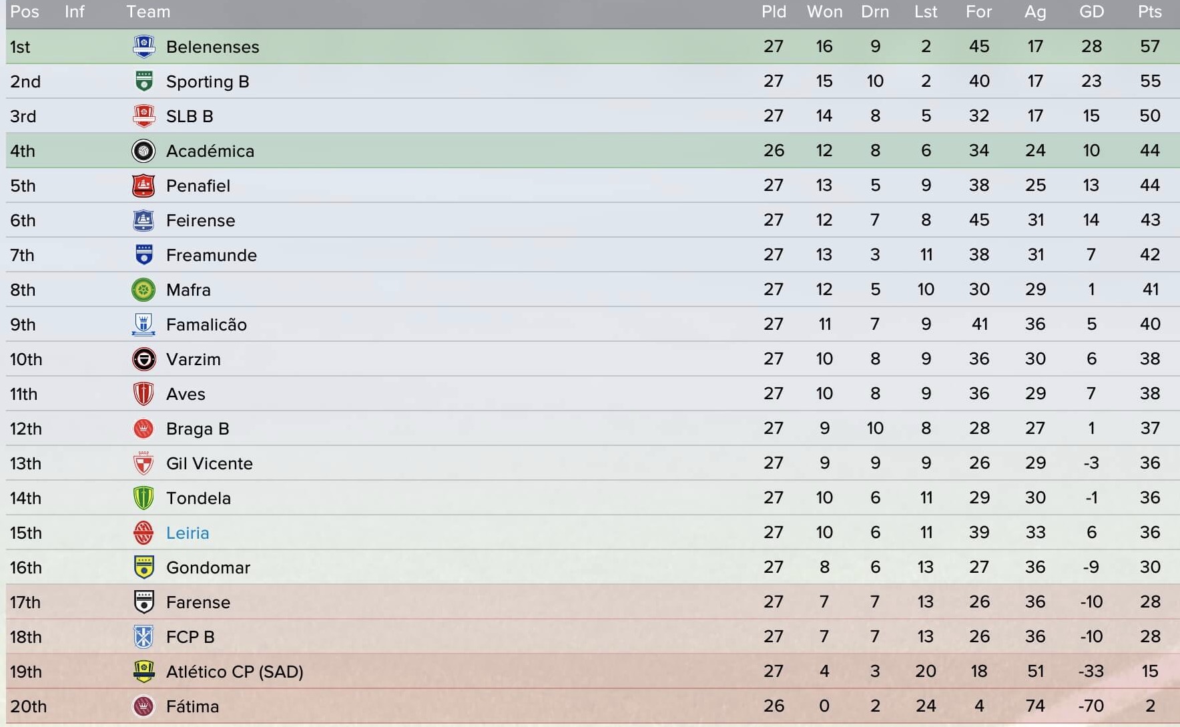
Task: Click the Fátima maroon club badge
Action: coord(143,706)
